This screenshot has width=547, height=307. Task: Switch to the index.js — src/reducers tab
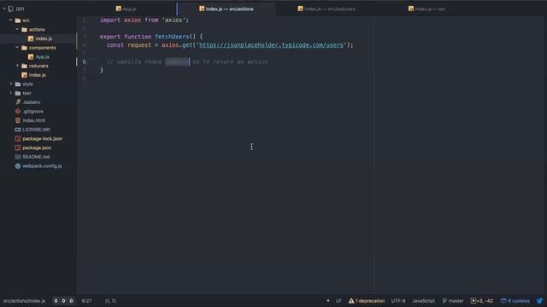click(326, 9)
